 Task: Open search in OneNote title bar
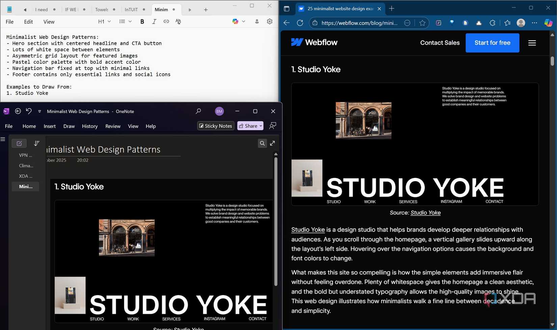pos(198,111)
